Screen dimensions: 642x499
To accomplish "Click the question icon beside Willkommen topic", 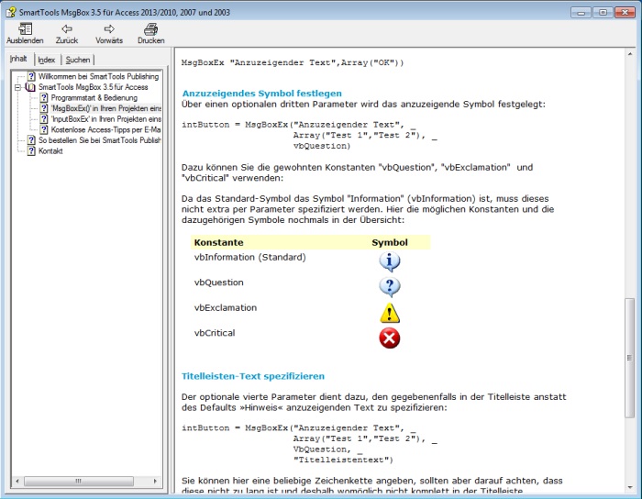I will (x=31, y=76).
